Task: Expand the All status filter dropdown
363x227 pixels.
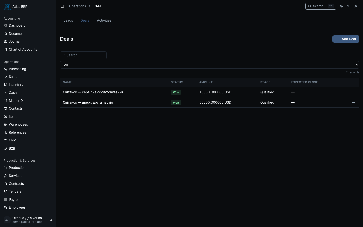Action: coord(210,65)
